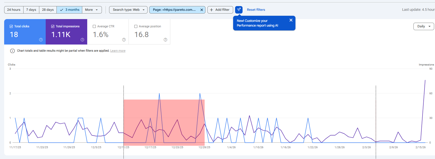Open the Learn more link
This screenshot has width=435, height=159.
tap(118, 51)
